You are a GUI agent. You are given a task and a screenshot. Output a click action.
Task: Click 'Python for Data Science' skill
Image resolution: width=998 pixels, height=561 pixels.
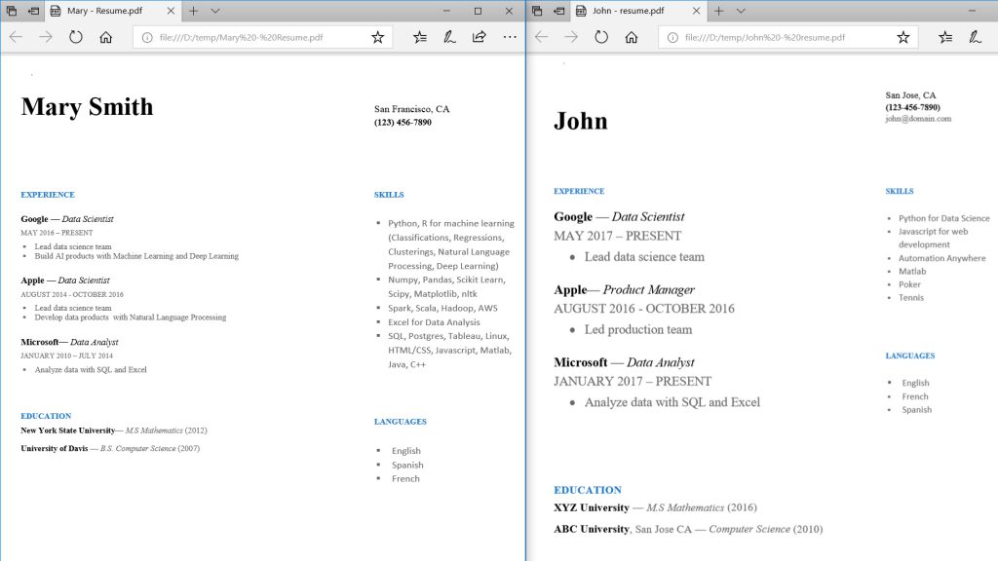(x=943, y=218)
